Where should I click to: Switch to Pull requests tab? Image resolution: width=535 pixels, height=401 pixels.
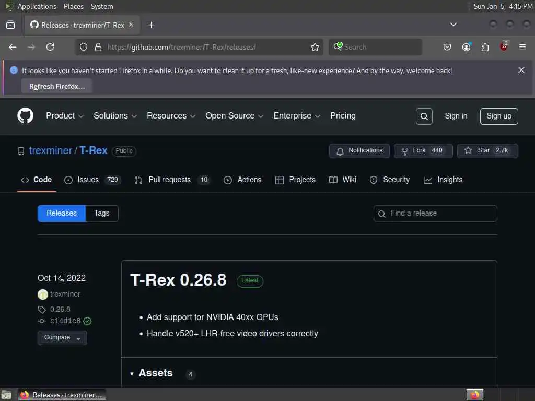[172, 180]
